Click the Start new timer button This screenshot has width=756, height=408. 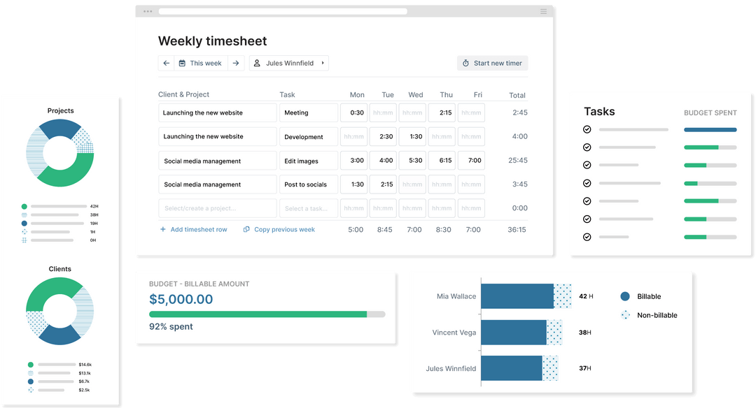pyautogui.click(x=492, y=63)
